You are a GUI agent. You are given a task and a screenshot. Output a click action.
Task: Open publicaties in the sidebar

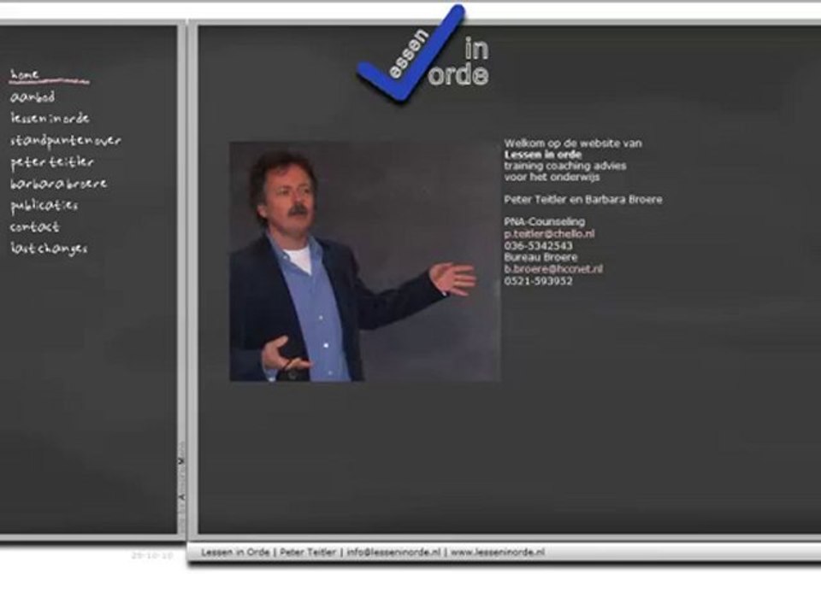pos(44,206)
